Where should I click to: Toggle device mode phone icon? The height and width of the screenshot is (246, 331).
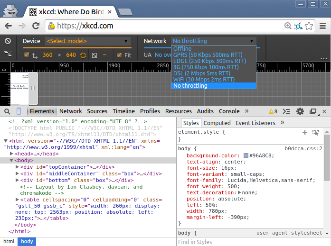[19, 111]
